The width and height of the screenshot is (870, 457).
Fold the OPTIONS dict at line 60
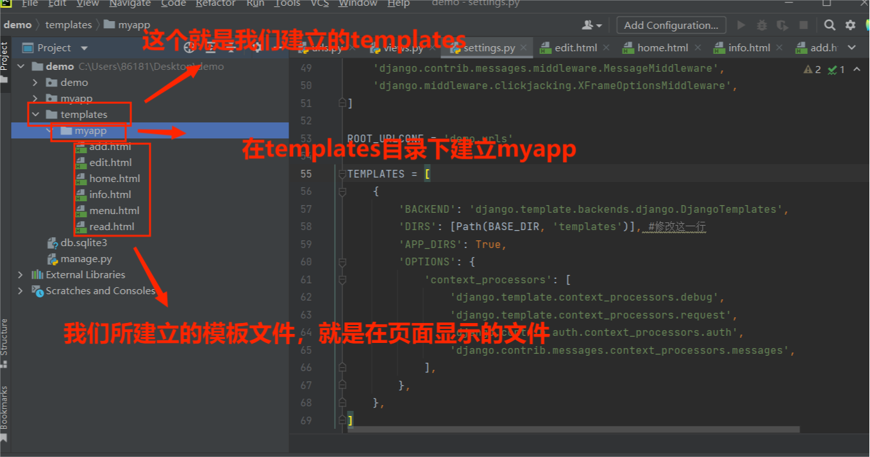pos(342,262)
